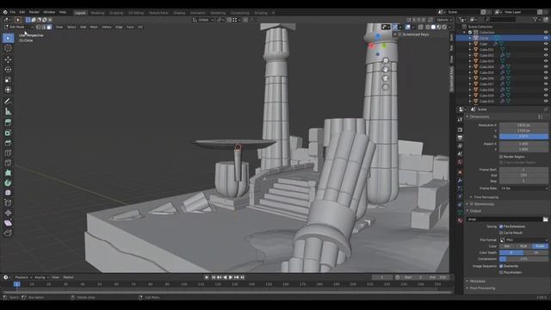Choose the Shrink/Fatten tool

8,213
